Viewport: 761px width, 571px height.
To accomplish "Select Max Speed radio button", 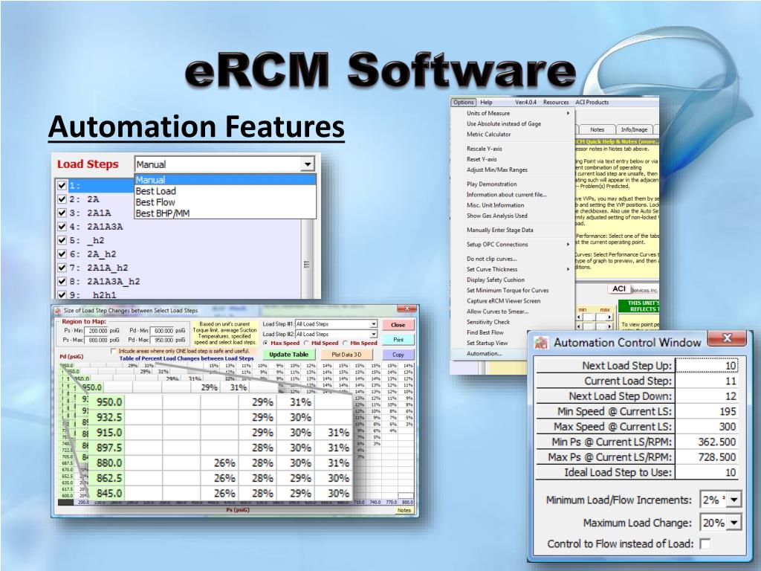I will (265, 343).
